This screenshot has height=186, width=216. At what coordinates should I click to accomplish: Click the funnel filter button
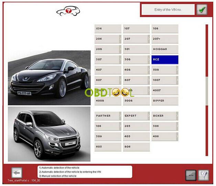pyautogui.click(x=204, y=175)
